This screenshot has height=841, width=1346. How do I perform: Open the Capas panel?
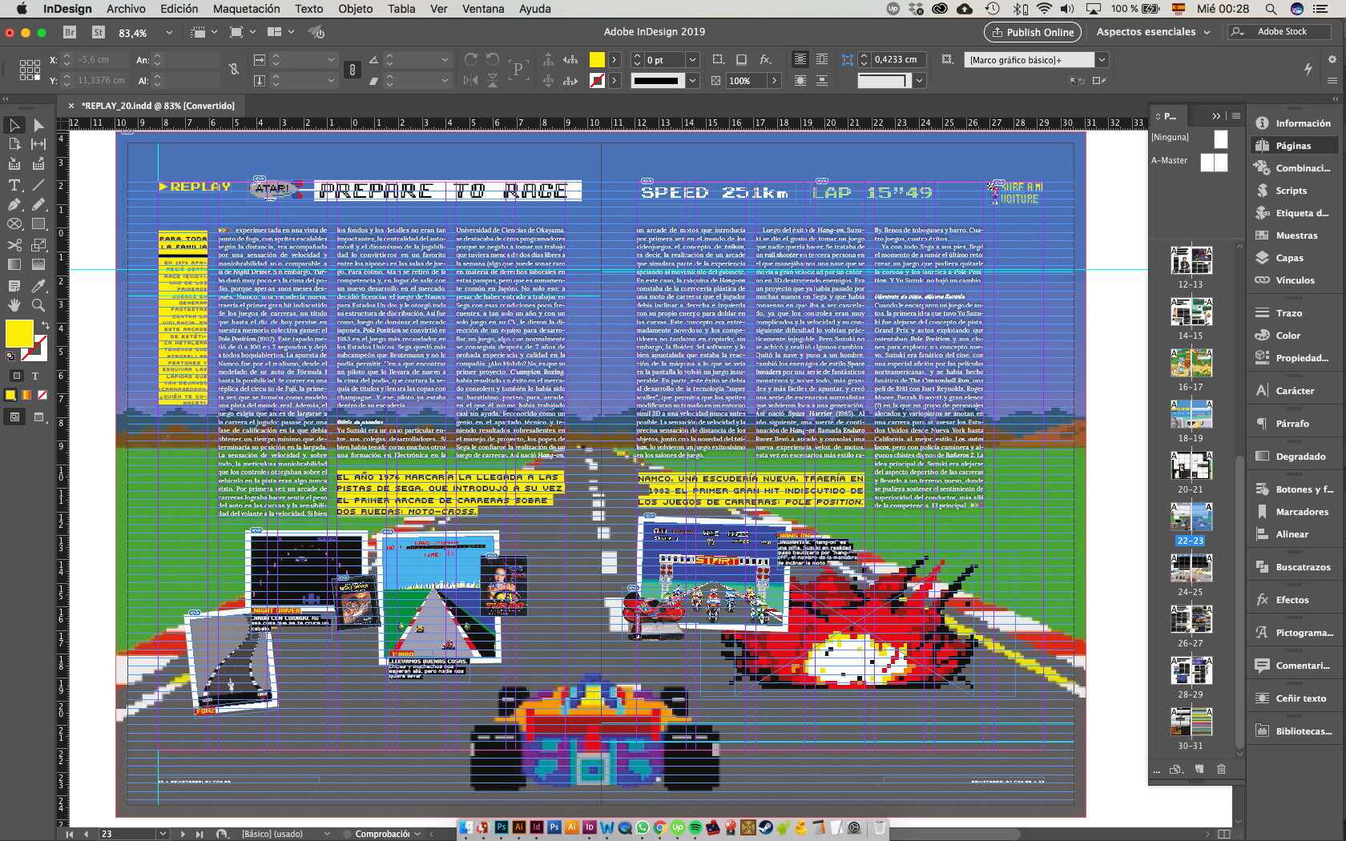(1289, 258)
